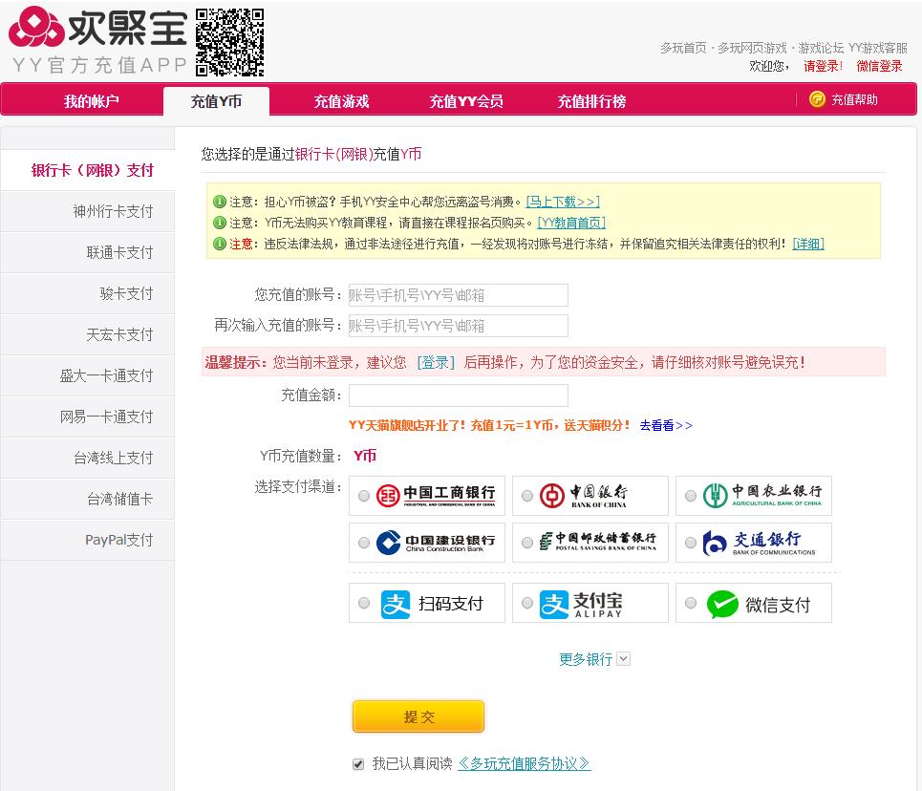Click the 登录 link in 温馨提示
922x791 pixels.
[x=436, y=362]
